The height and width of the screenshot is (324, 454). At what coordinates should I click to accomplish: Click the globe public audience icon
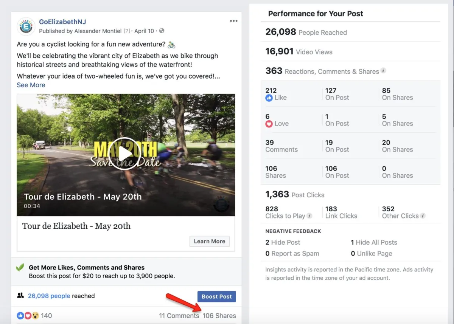(162, 31)
